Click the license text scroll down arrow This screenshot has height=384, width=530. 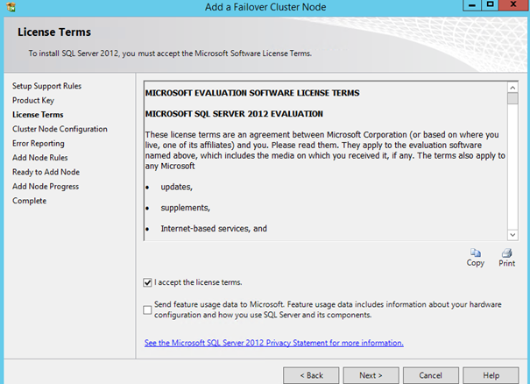click(x=512, y=234)
